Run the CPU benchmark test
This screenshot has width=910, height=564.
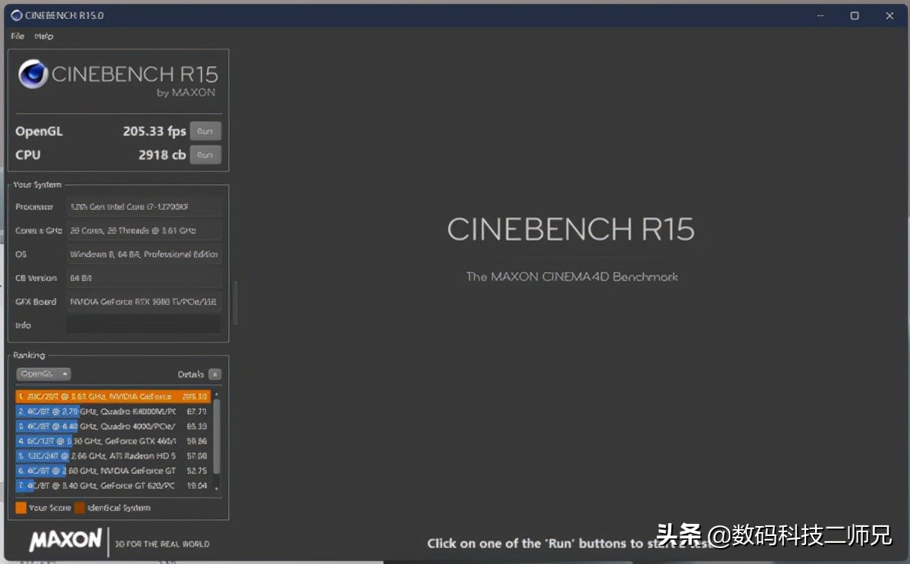tap(205, 155)
